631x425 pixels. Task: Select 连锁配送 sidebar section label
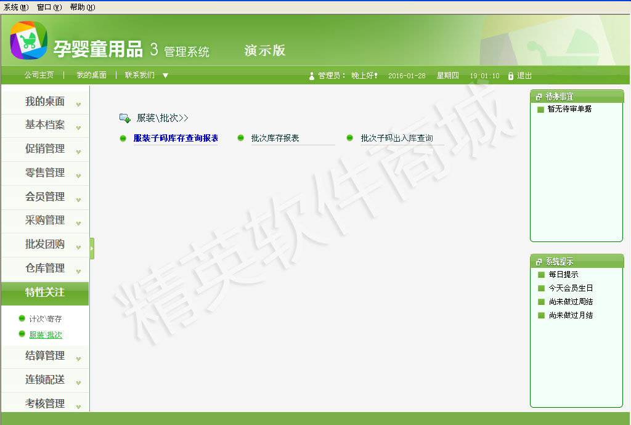pos(45,379)
